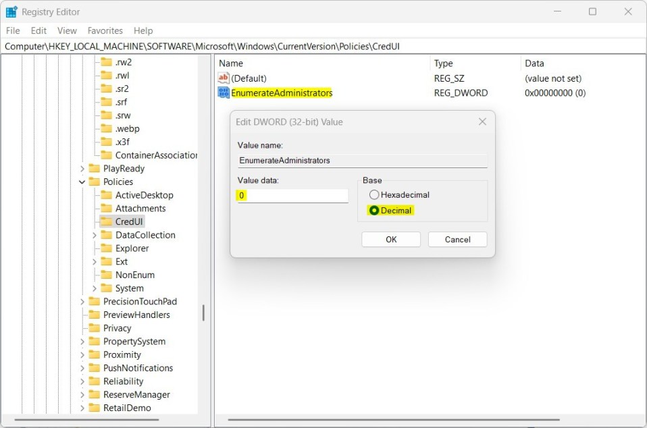
Task: Click the '(value not set)' data cell
Action: 553,78
